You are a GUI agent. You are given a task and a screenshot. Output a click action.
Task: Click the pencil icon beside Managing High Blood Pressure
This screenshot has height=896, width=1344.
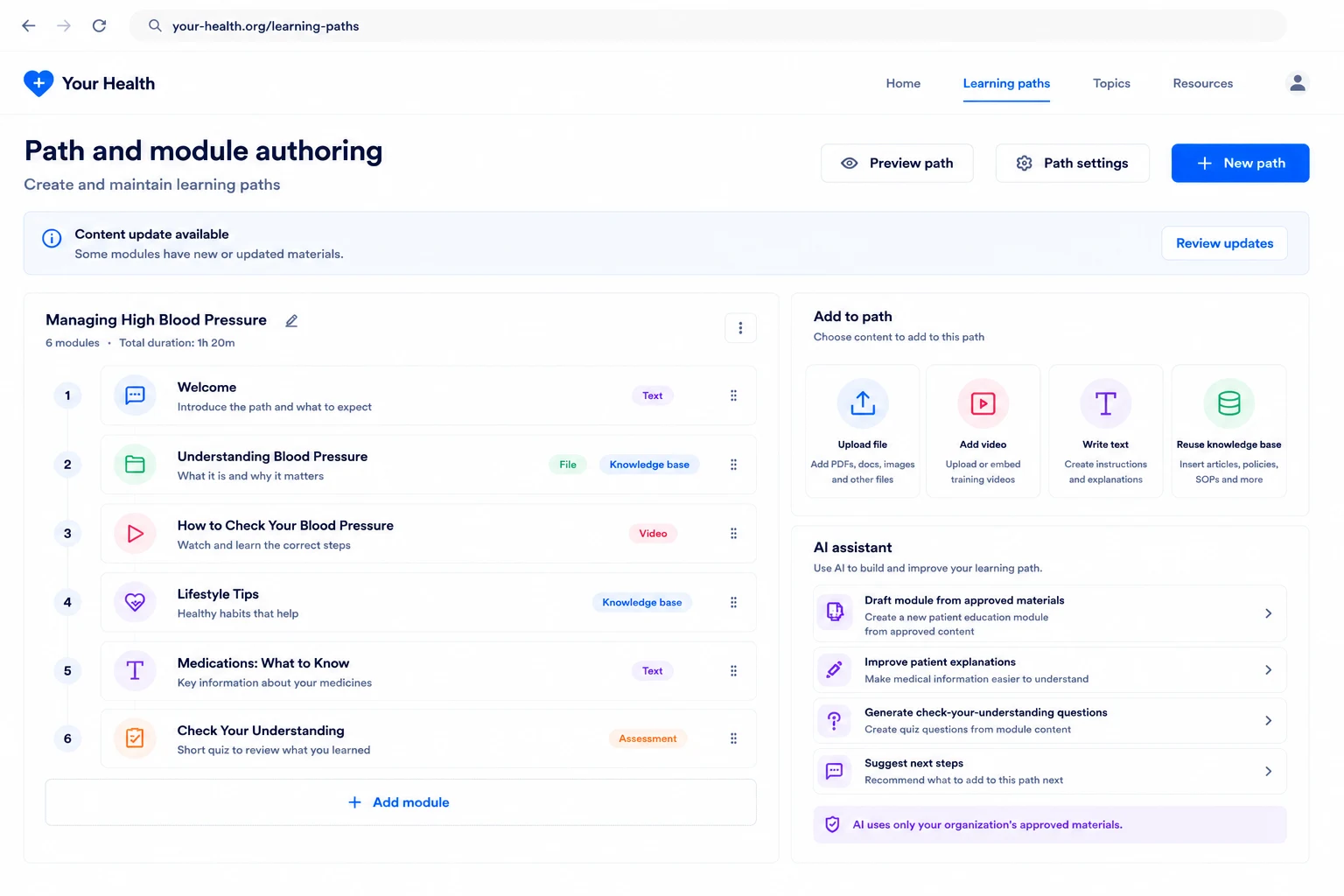(x=291, y=321)
